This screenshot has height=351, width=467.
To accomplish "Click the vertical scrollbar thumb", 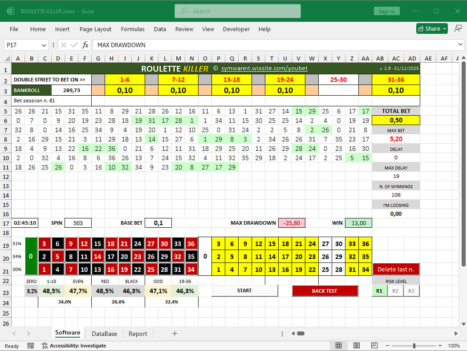I will pos(463,163).
